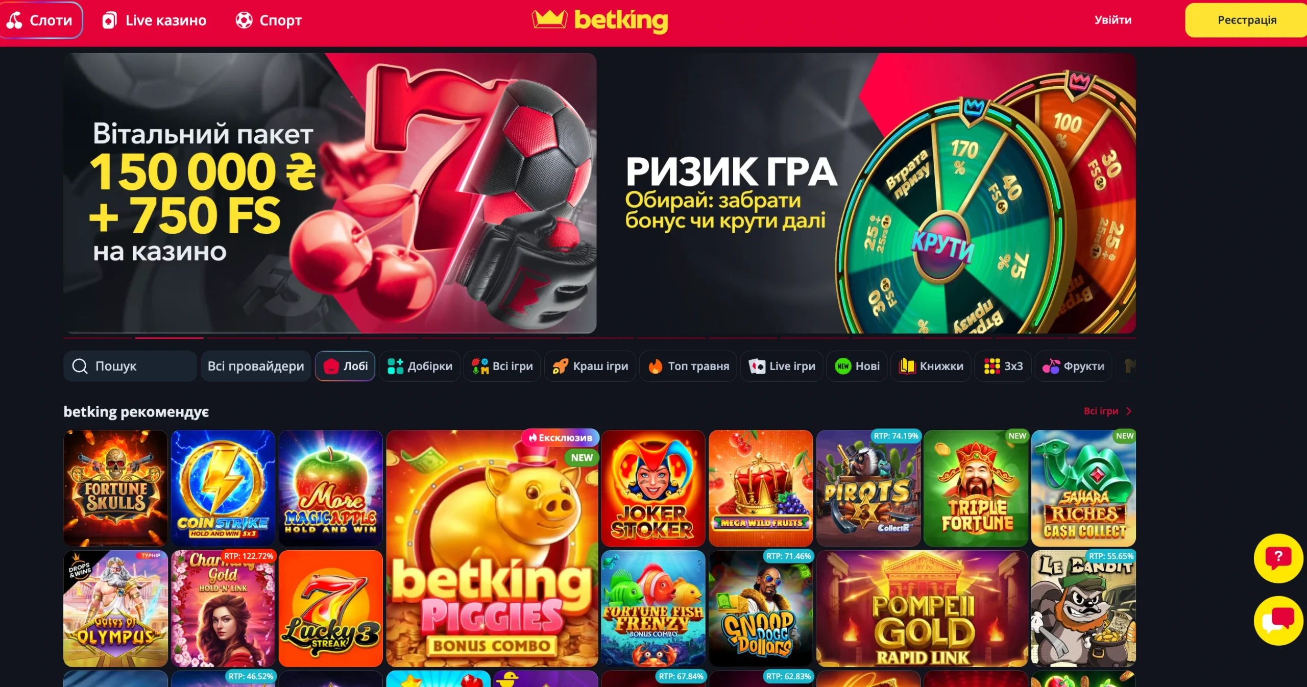1307x687 pixels.
Task: Choose the 3x3 grid category
Action: click(1003, 366)
